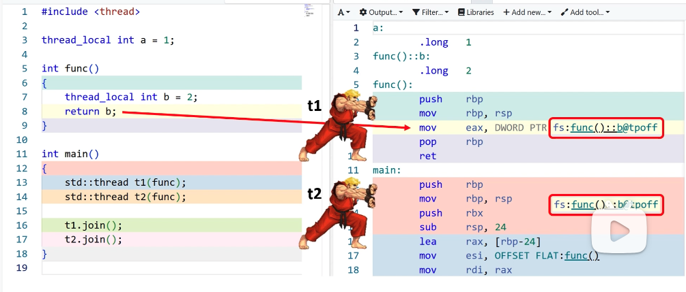Click the 'thread_local int b = 2;' line

(x=132, y=97)
